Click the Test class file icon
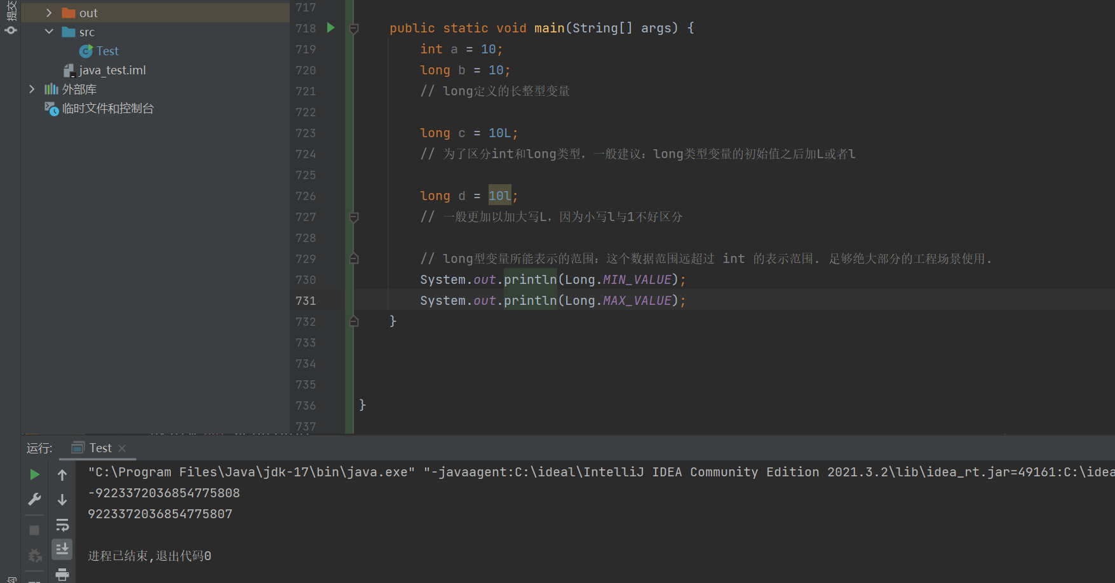The height and width of the screenshot is (583, 1115). tap(86, 51)
